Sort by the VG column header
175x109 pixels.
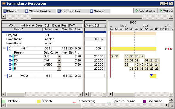tap(14, 25)
